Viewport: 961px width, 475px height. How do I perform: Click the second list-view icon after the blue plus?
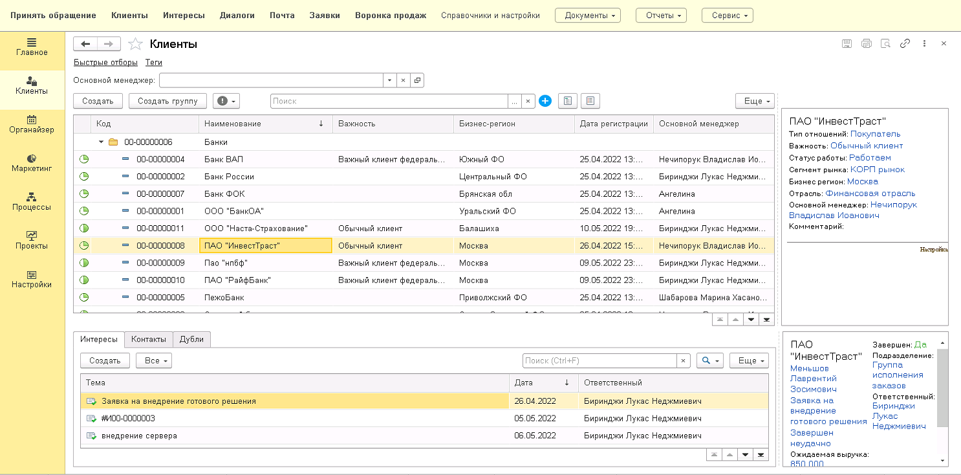click(x=590, y=101)
